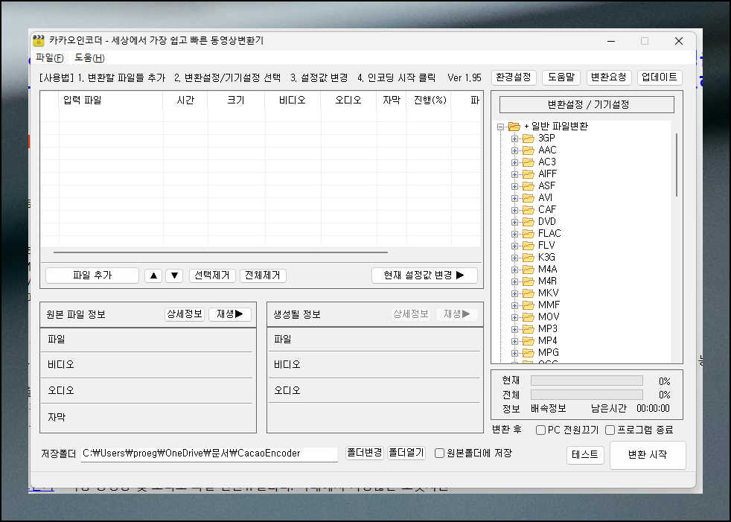The image size is (731, 522).
Task: Click the MOV folder icon
Action: click(x=529, y=316)
